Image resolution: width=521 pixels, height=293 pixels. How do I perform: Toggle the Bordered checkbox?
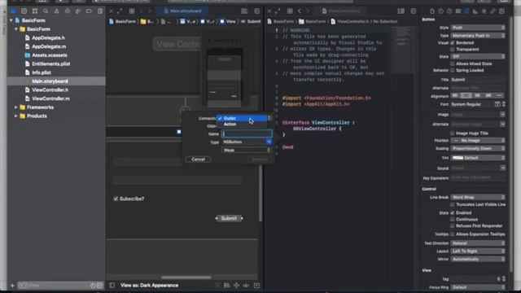(x=453, y=43)
